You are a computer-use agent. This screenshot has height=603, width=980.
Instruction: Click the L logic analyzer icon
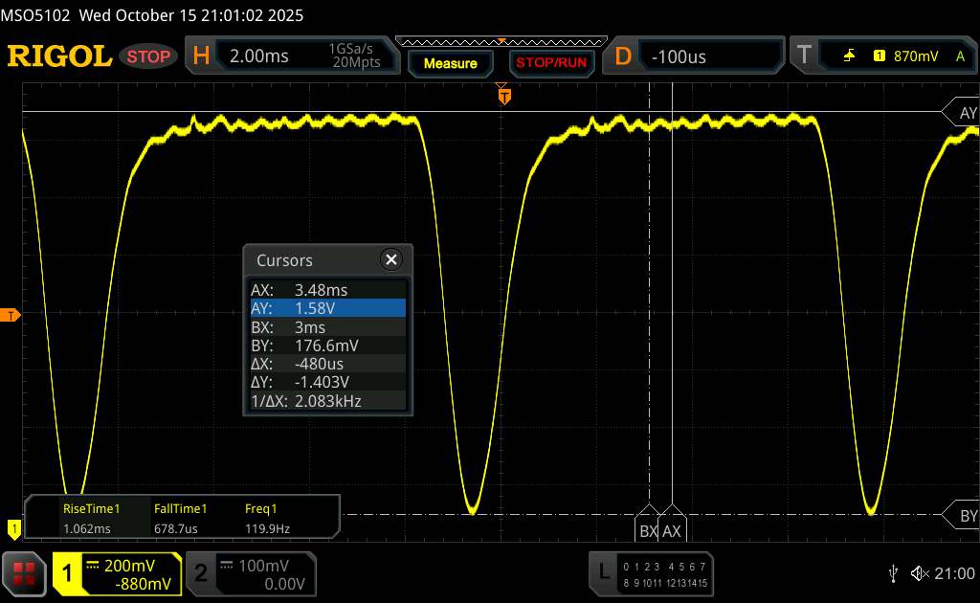tap(603, 572)
